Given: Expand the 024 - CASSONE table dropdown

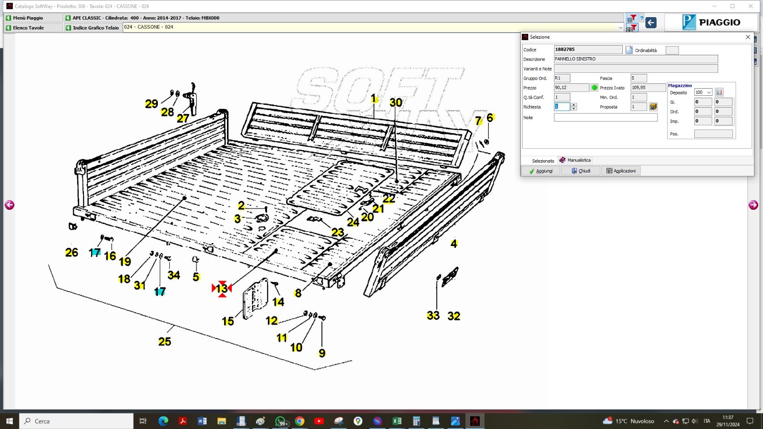Looking at the screenshot, I should click(x=620, y=28).
